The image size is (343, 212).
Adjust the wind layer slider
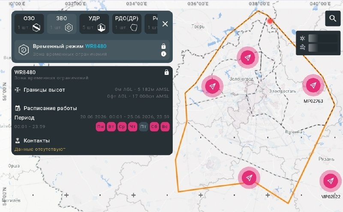coord(323,48)
